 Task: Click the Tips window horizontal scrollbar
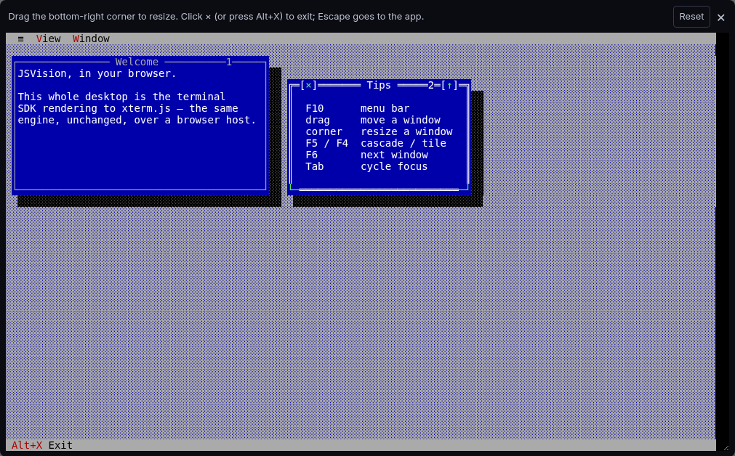click(379, 190)
